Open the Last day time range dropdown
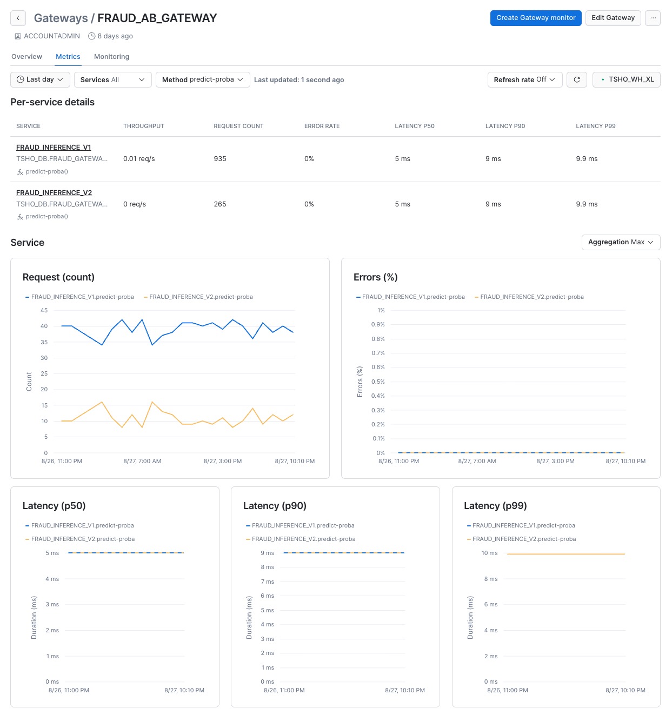The image size is (672, 715). (x=40, y=79)
